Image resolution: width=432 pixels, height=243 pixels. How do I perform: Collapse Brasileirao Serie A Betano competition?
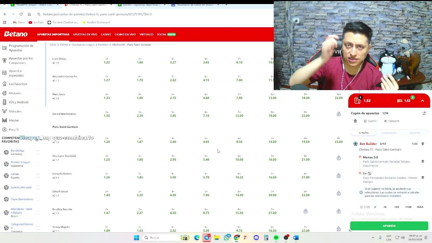click(x=38, y=213)
